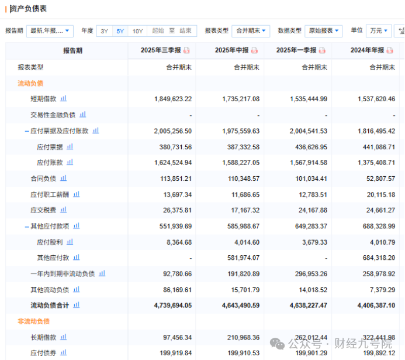Click the 起始 start date field
The width and height of the screenshot is (405, 360).
[x=158, y=31]
